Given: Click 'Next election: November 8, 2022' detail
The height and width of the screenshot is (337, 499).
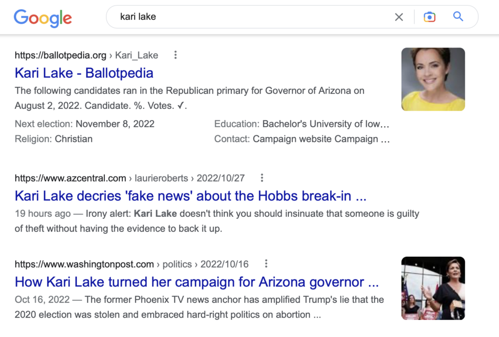Looking at the screenshot, I should 84,124.
